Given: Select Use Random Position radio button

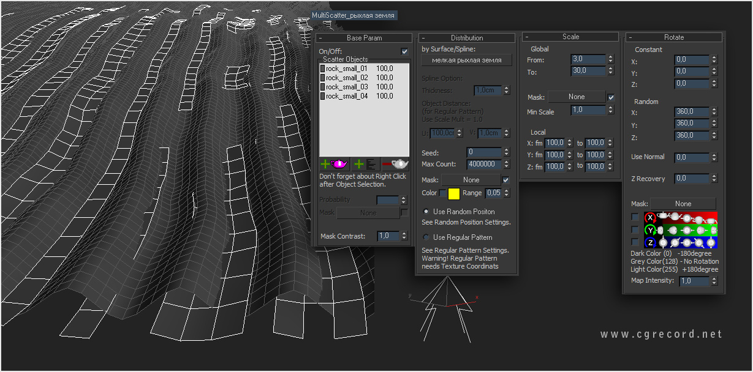Looking at the screenshot, I should tap(426, 211).
